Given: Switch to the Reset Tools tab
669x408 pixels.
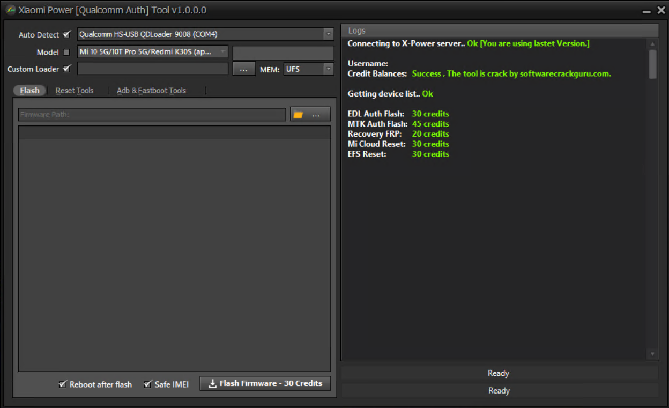Looking at the screenshot, I should pos(75,91).
